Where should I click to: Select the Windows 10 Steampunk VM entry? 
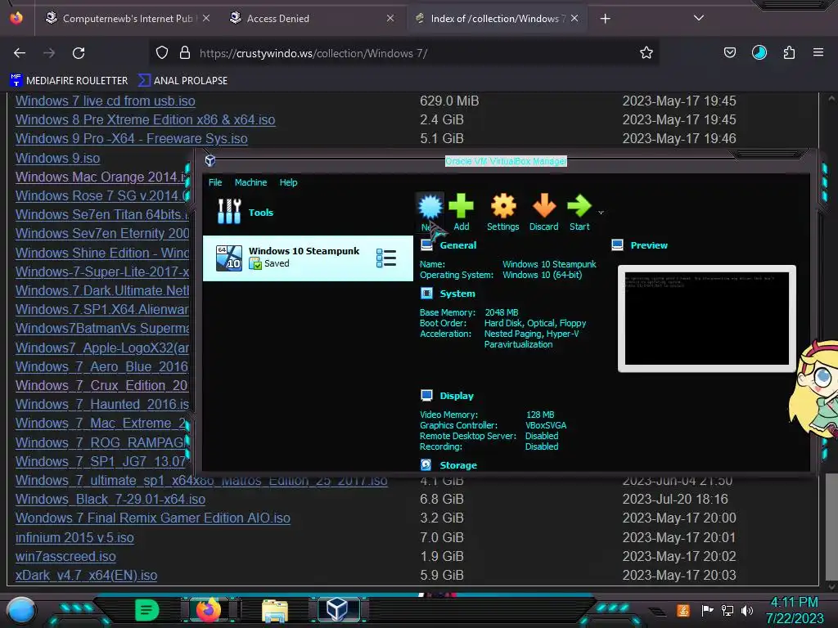(x=308, y=258)
